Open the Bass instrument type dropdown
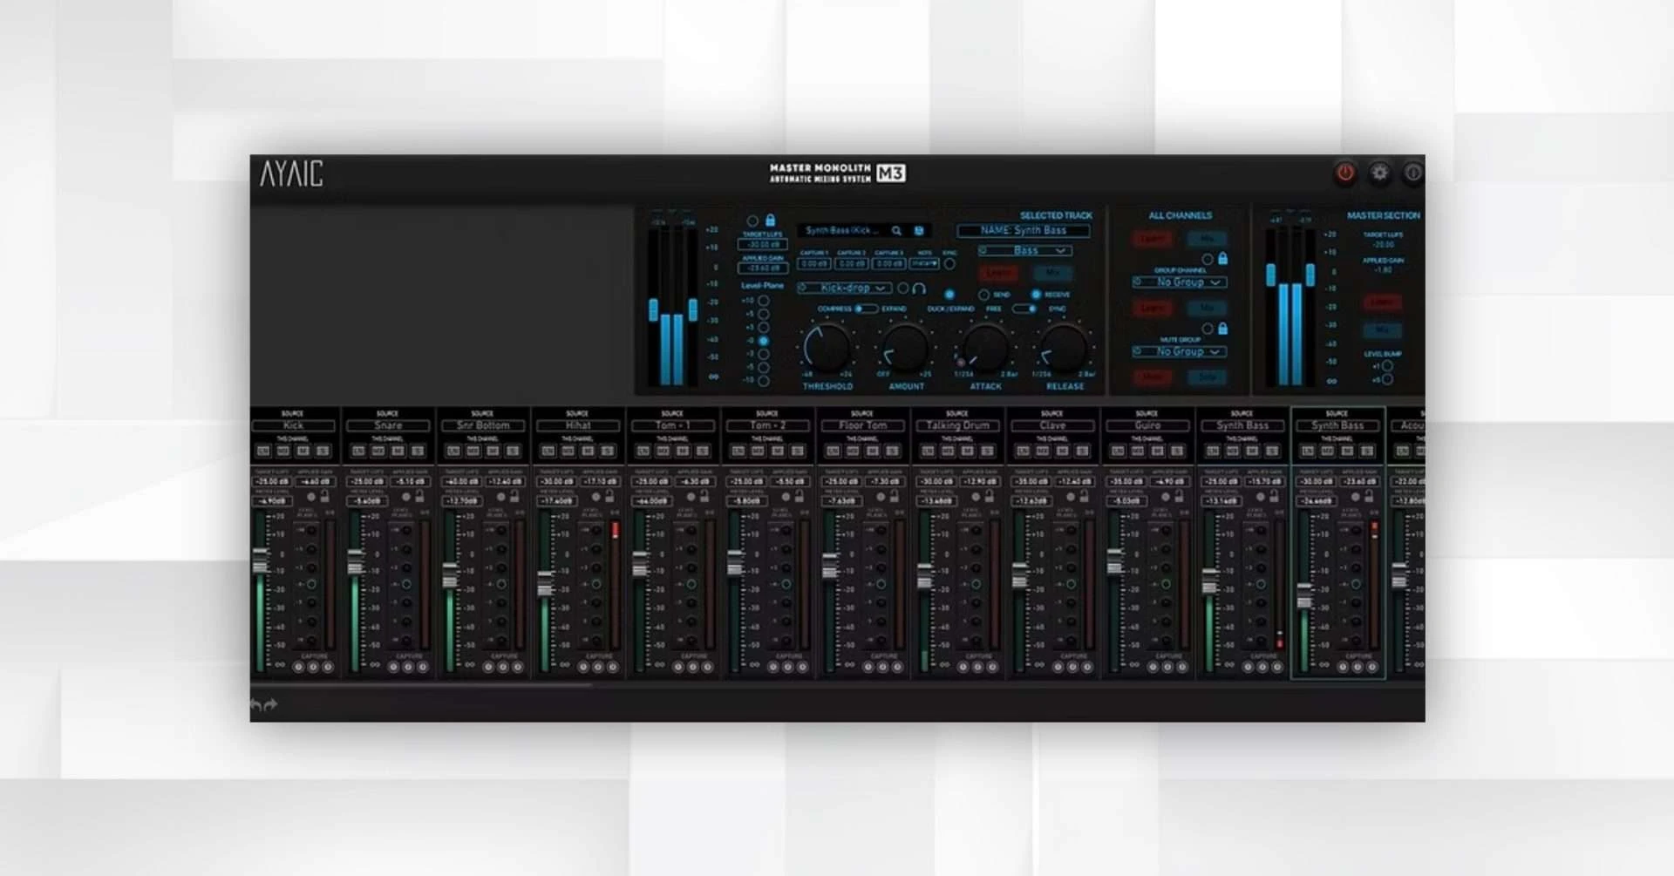 [1024, 251]
